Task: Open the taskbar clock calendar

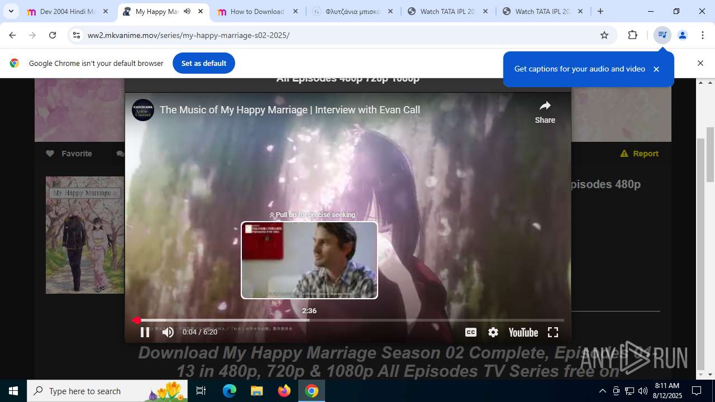Action: pyautogui.click(x=667, y=391)
